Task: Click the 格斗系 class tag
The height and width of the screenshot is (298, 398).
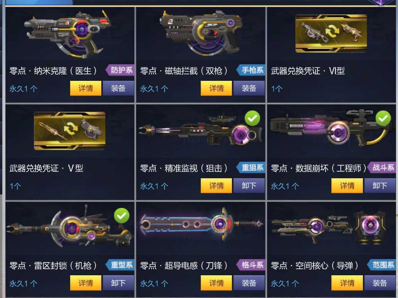Action: (x=251, y=265)
